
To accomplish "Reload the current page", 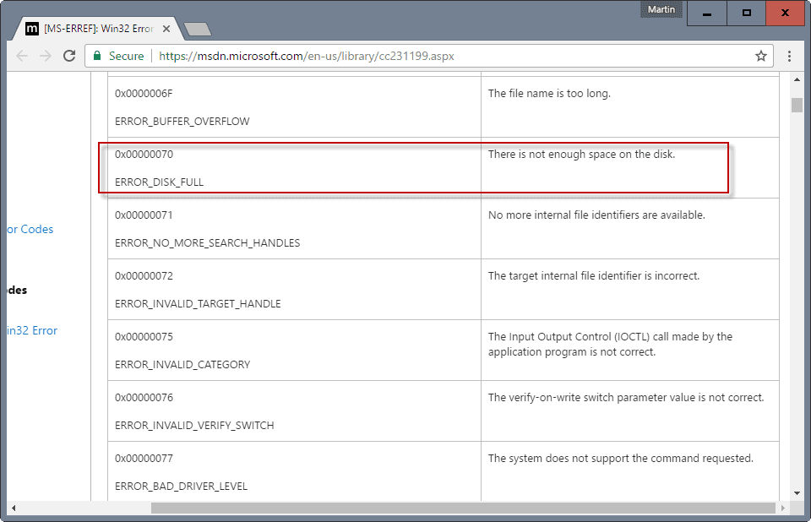I will (x=69, y=56).
